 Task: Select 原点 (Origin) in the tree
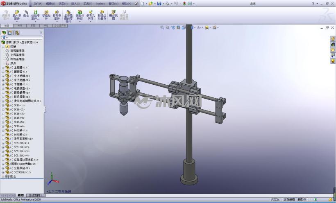13,63
